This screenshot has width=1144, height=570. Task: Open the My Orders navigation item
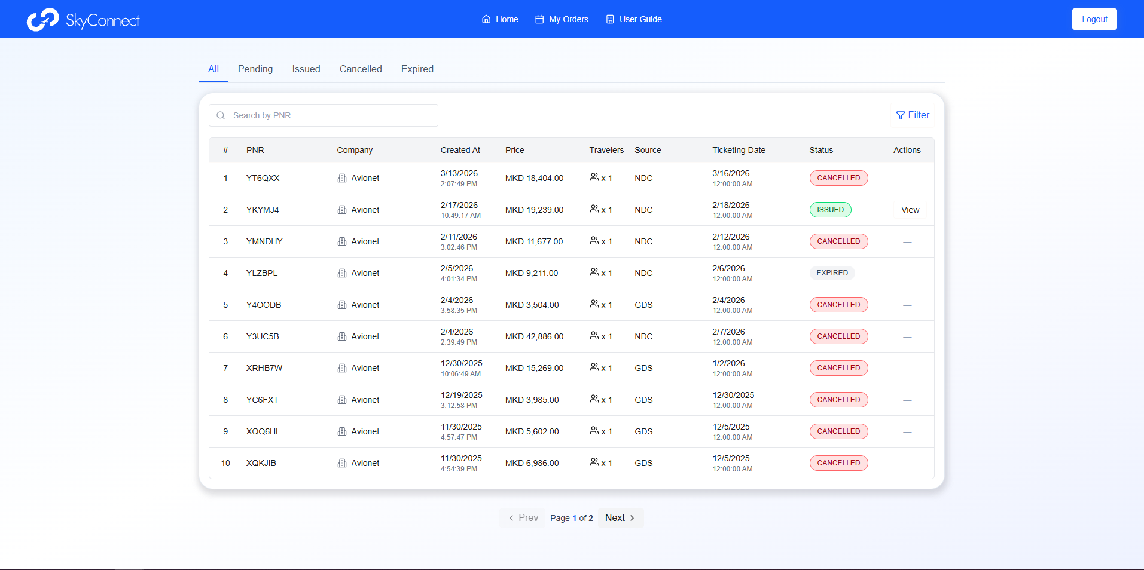(x=562, y=19)
